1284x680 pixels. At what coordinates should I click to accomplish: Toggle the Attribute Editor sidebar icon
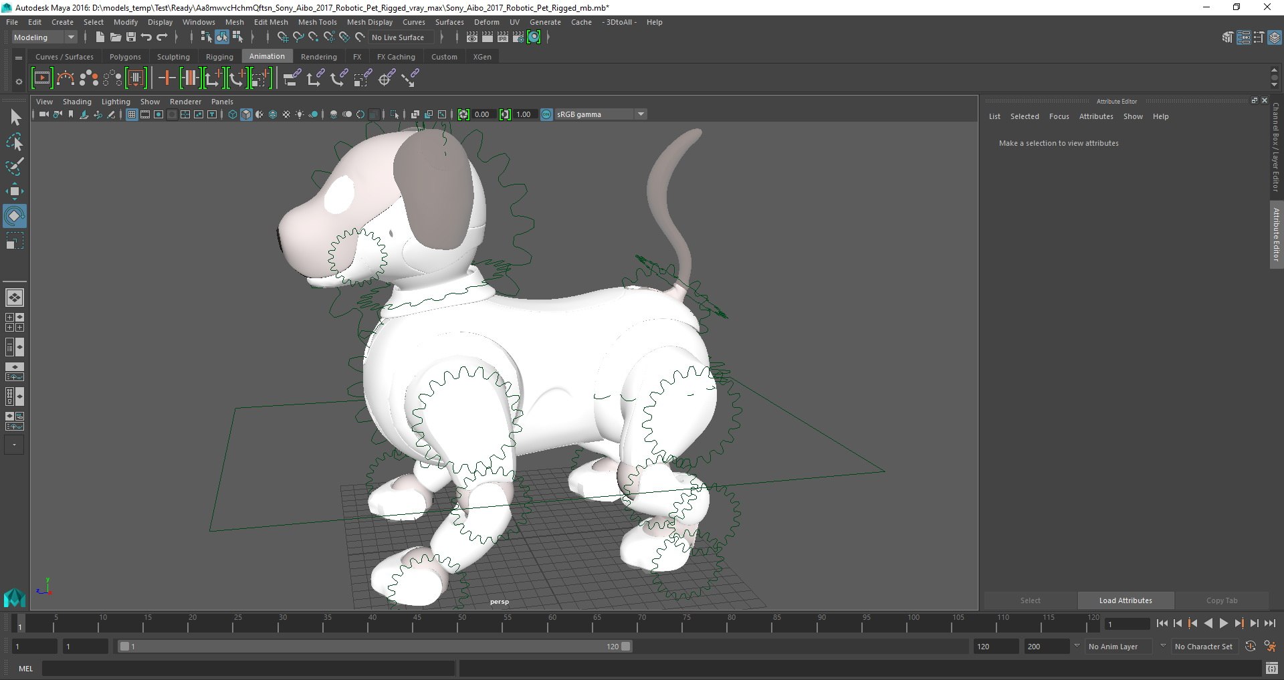click(1243, 37)
